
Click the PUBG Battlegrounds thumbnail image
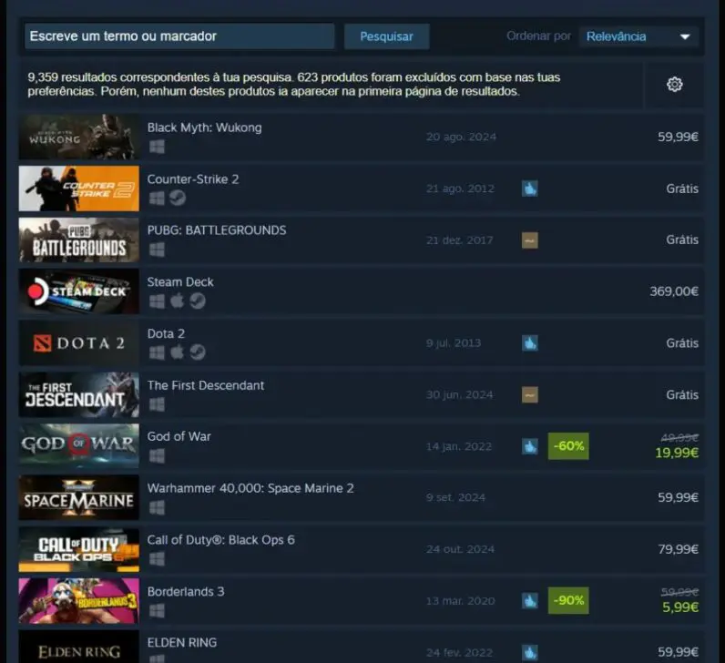(x=78, y=240)
